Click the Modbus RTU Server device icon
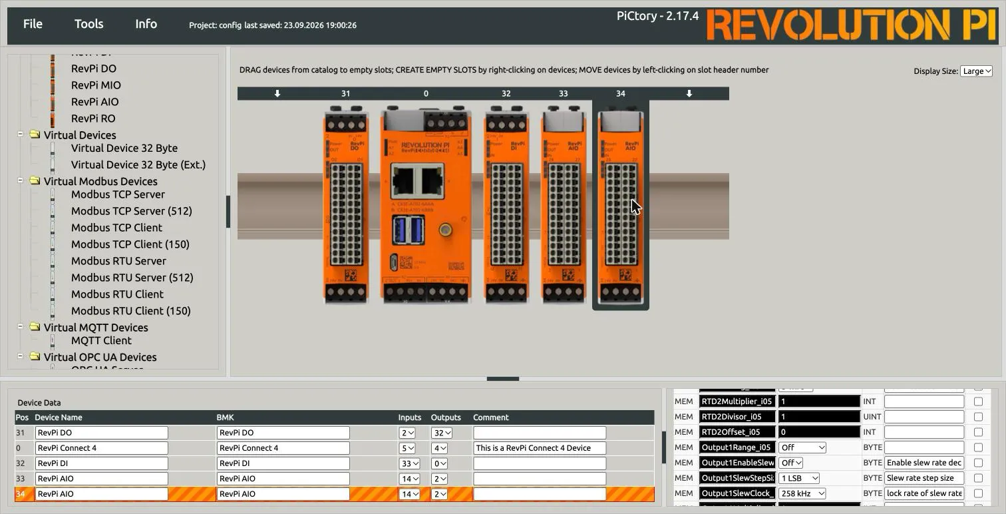This screenshot has height=514, width=1006. [x=53, y=261]
